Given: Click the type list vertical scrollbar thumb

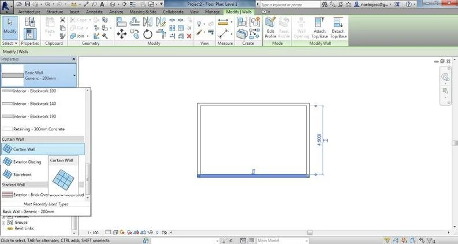Looking at the screenshot, I should tap(87, 178).
